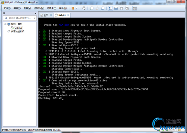Open the 帮助(H) menu

click(x=63, y=8)
